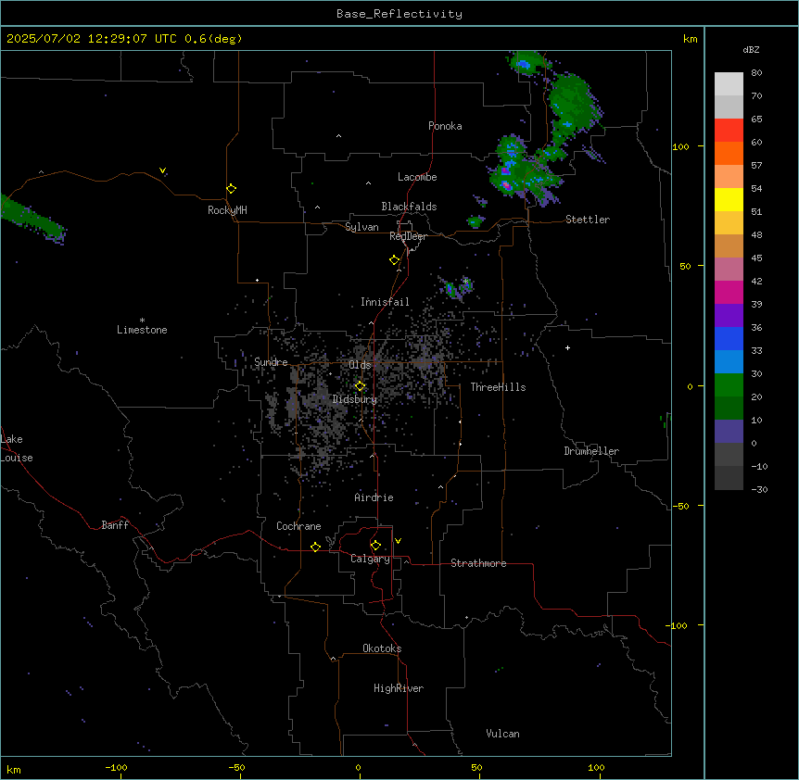The width and height of the screenshot is (799, 780).
Task: Select the bright green 20-30 dBZ legend swatch
Action: pos(729,385)
